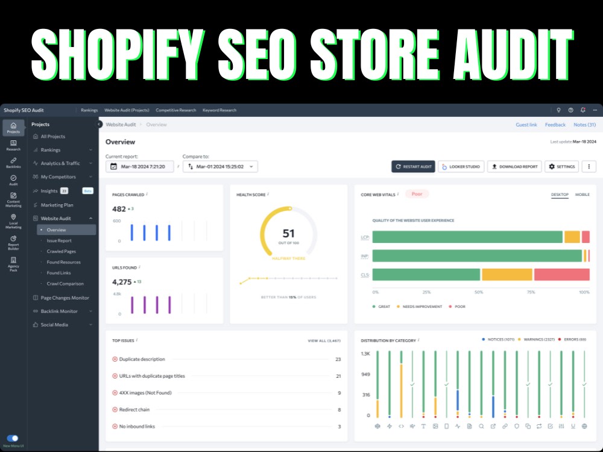Collapse the Projects sidebar arrow
The image size is (603, 452).
click(x=99, y=124)
